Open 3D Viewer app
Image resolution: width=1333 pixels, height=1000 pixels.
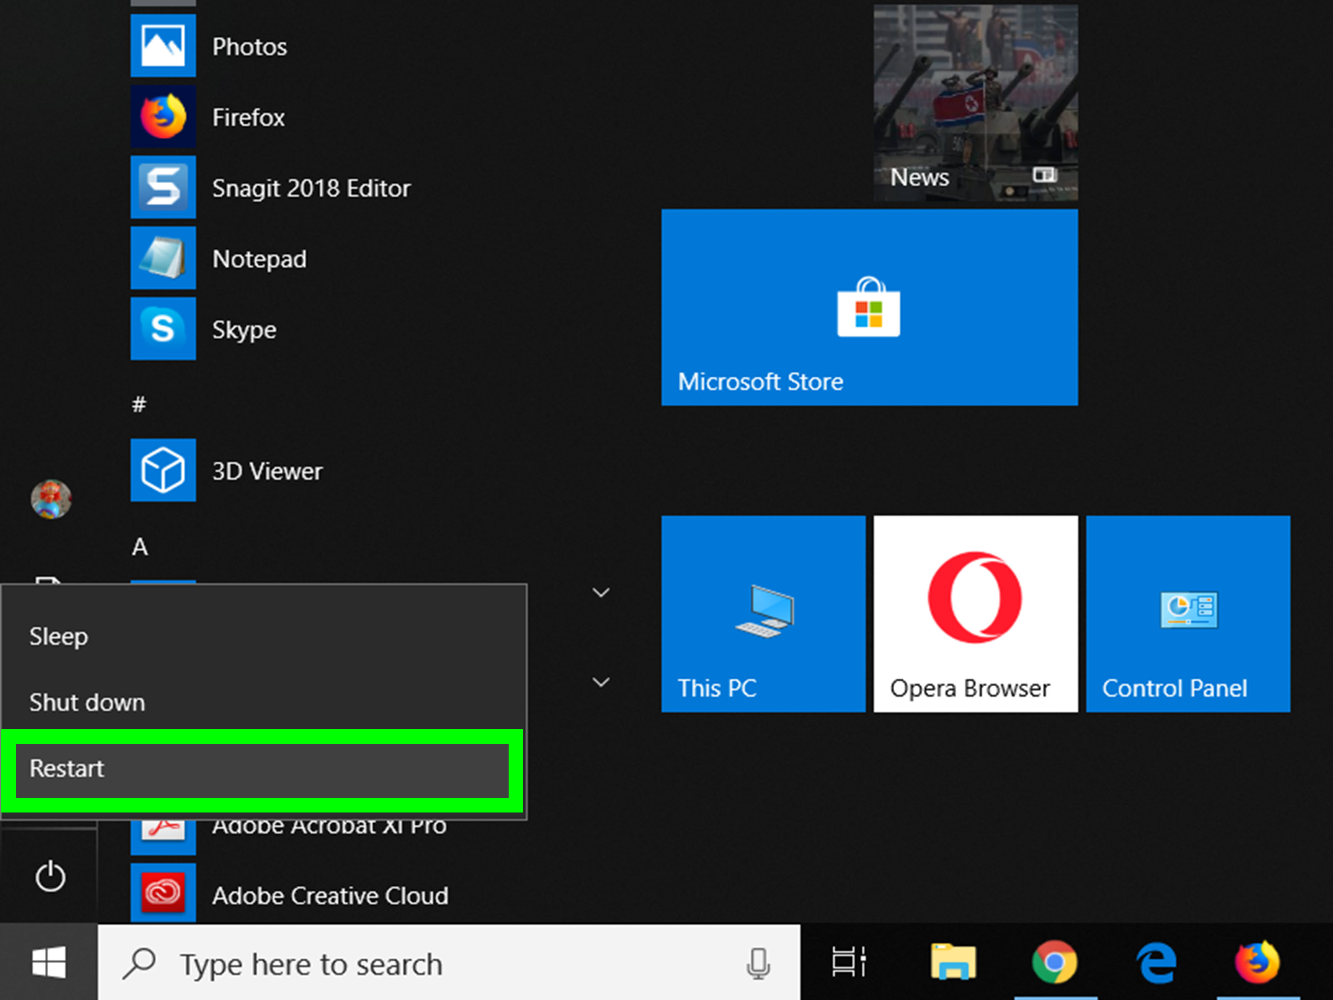227,470
